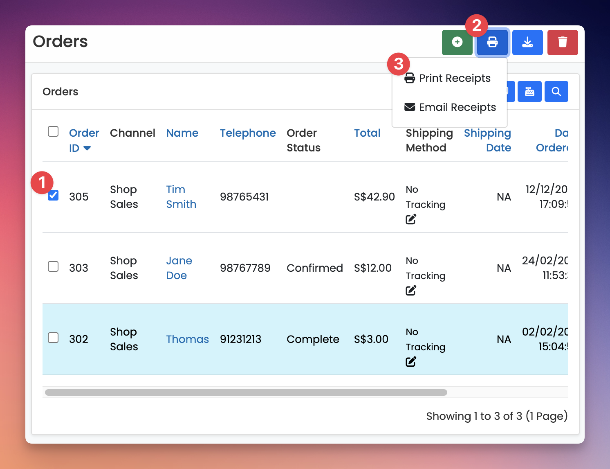
Task: Toggle the select-all orders checkbox
Action: (53, 131)
